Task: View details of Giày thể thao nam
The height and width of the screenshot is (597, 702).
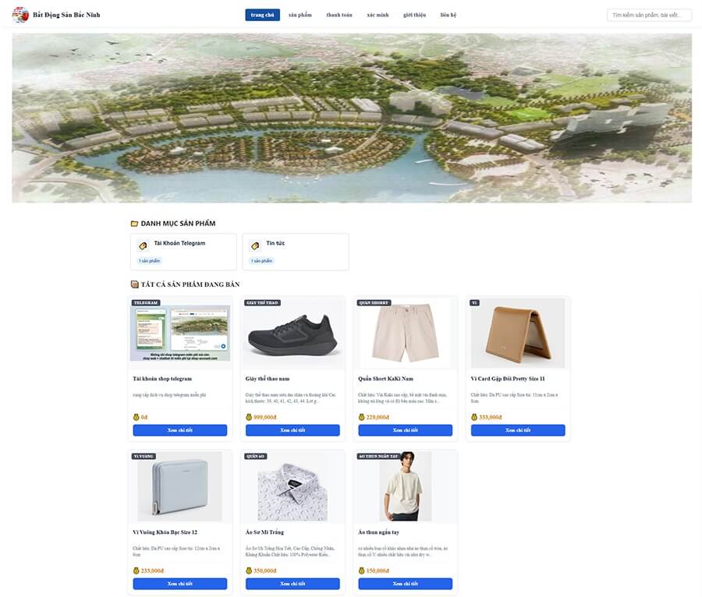Action: coord(292,430)
